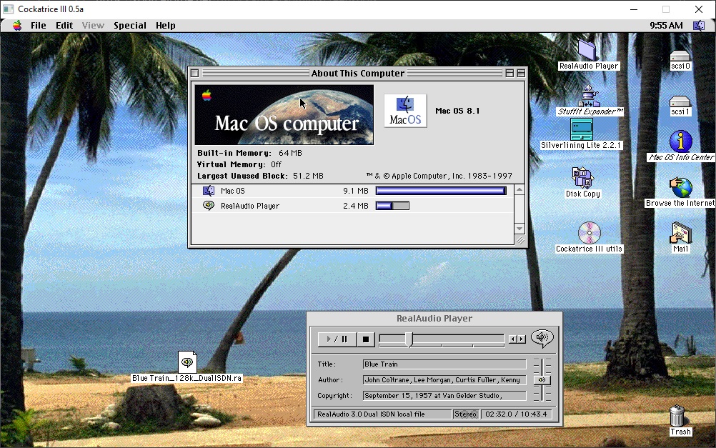Open the Apple menu
The width and height of the screenshot is (716, 448).
tap(17, 26)
